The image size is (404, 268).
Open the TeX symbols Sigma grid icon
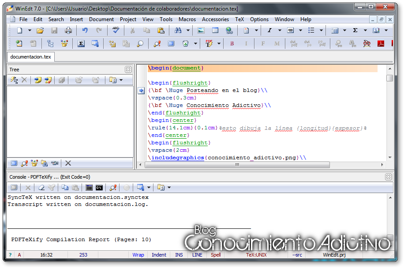[81, 44]
